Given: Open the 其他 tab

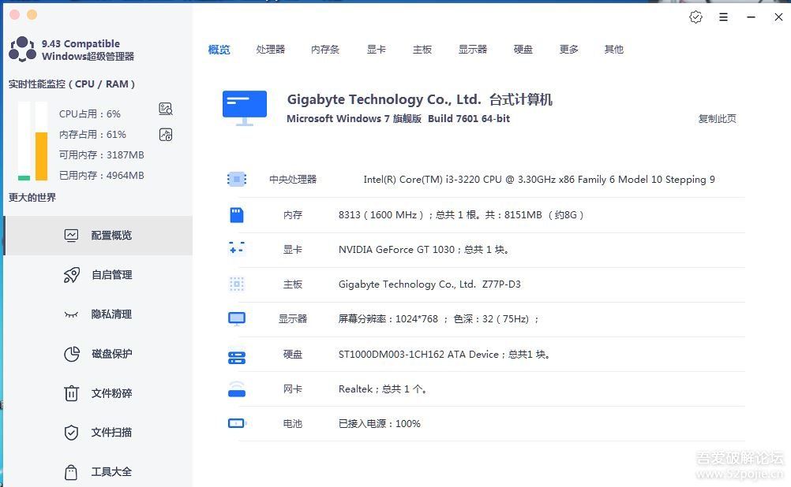Looking at the screenshot, I should pos(614,50).
